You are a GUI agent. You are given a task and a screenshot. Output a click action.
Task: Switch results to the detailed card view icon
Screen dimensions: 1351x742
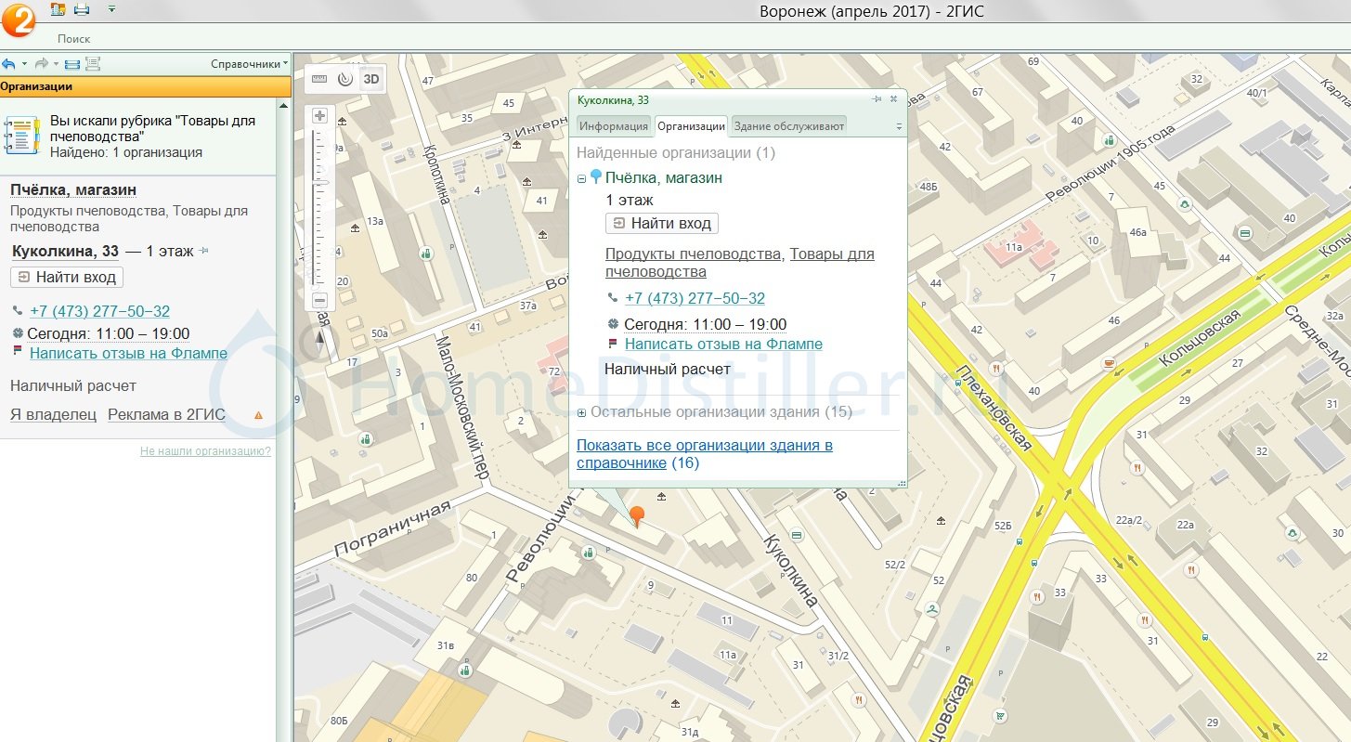click(93, 64)
